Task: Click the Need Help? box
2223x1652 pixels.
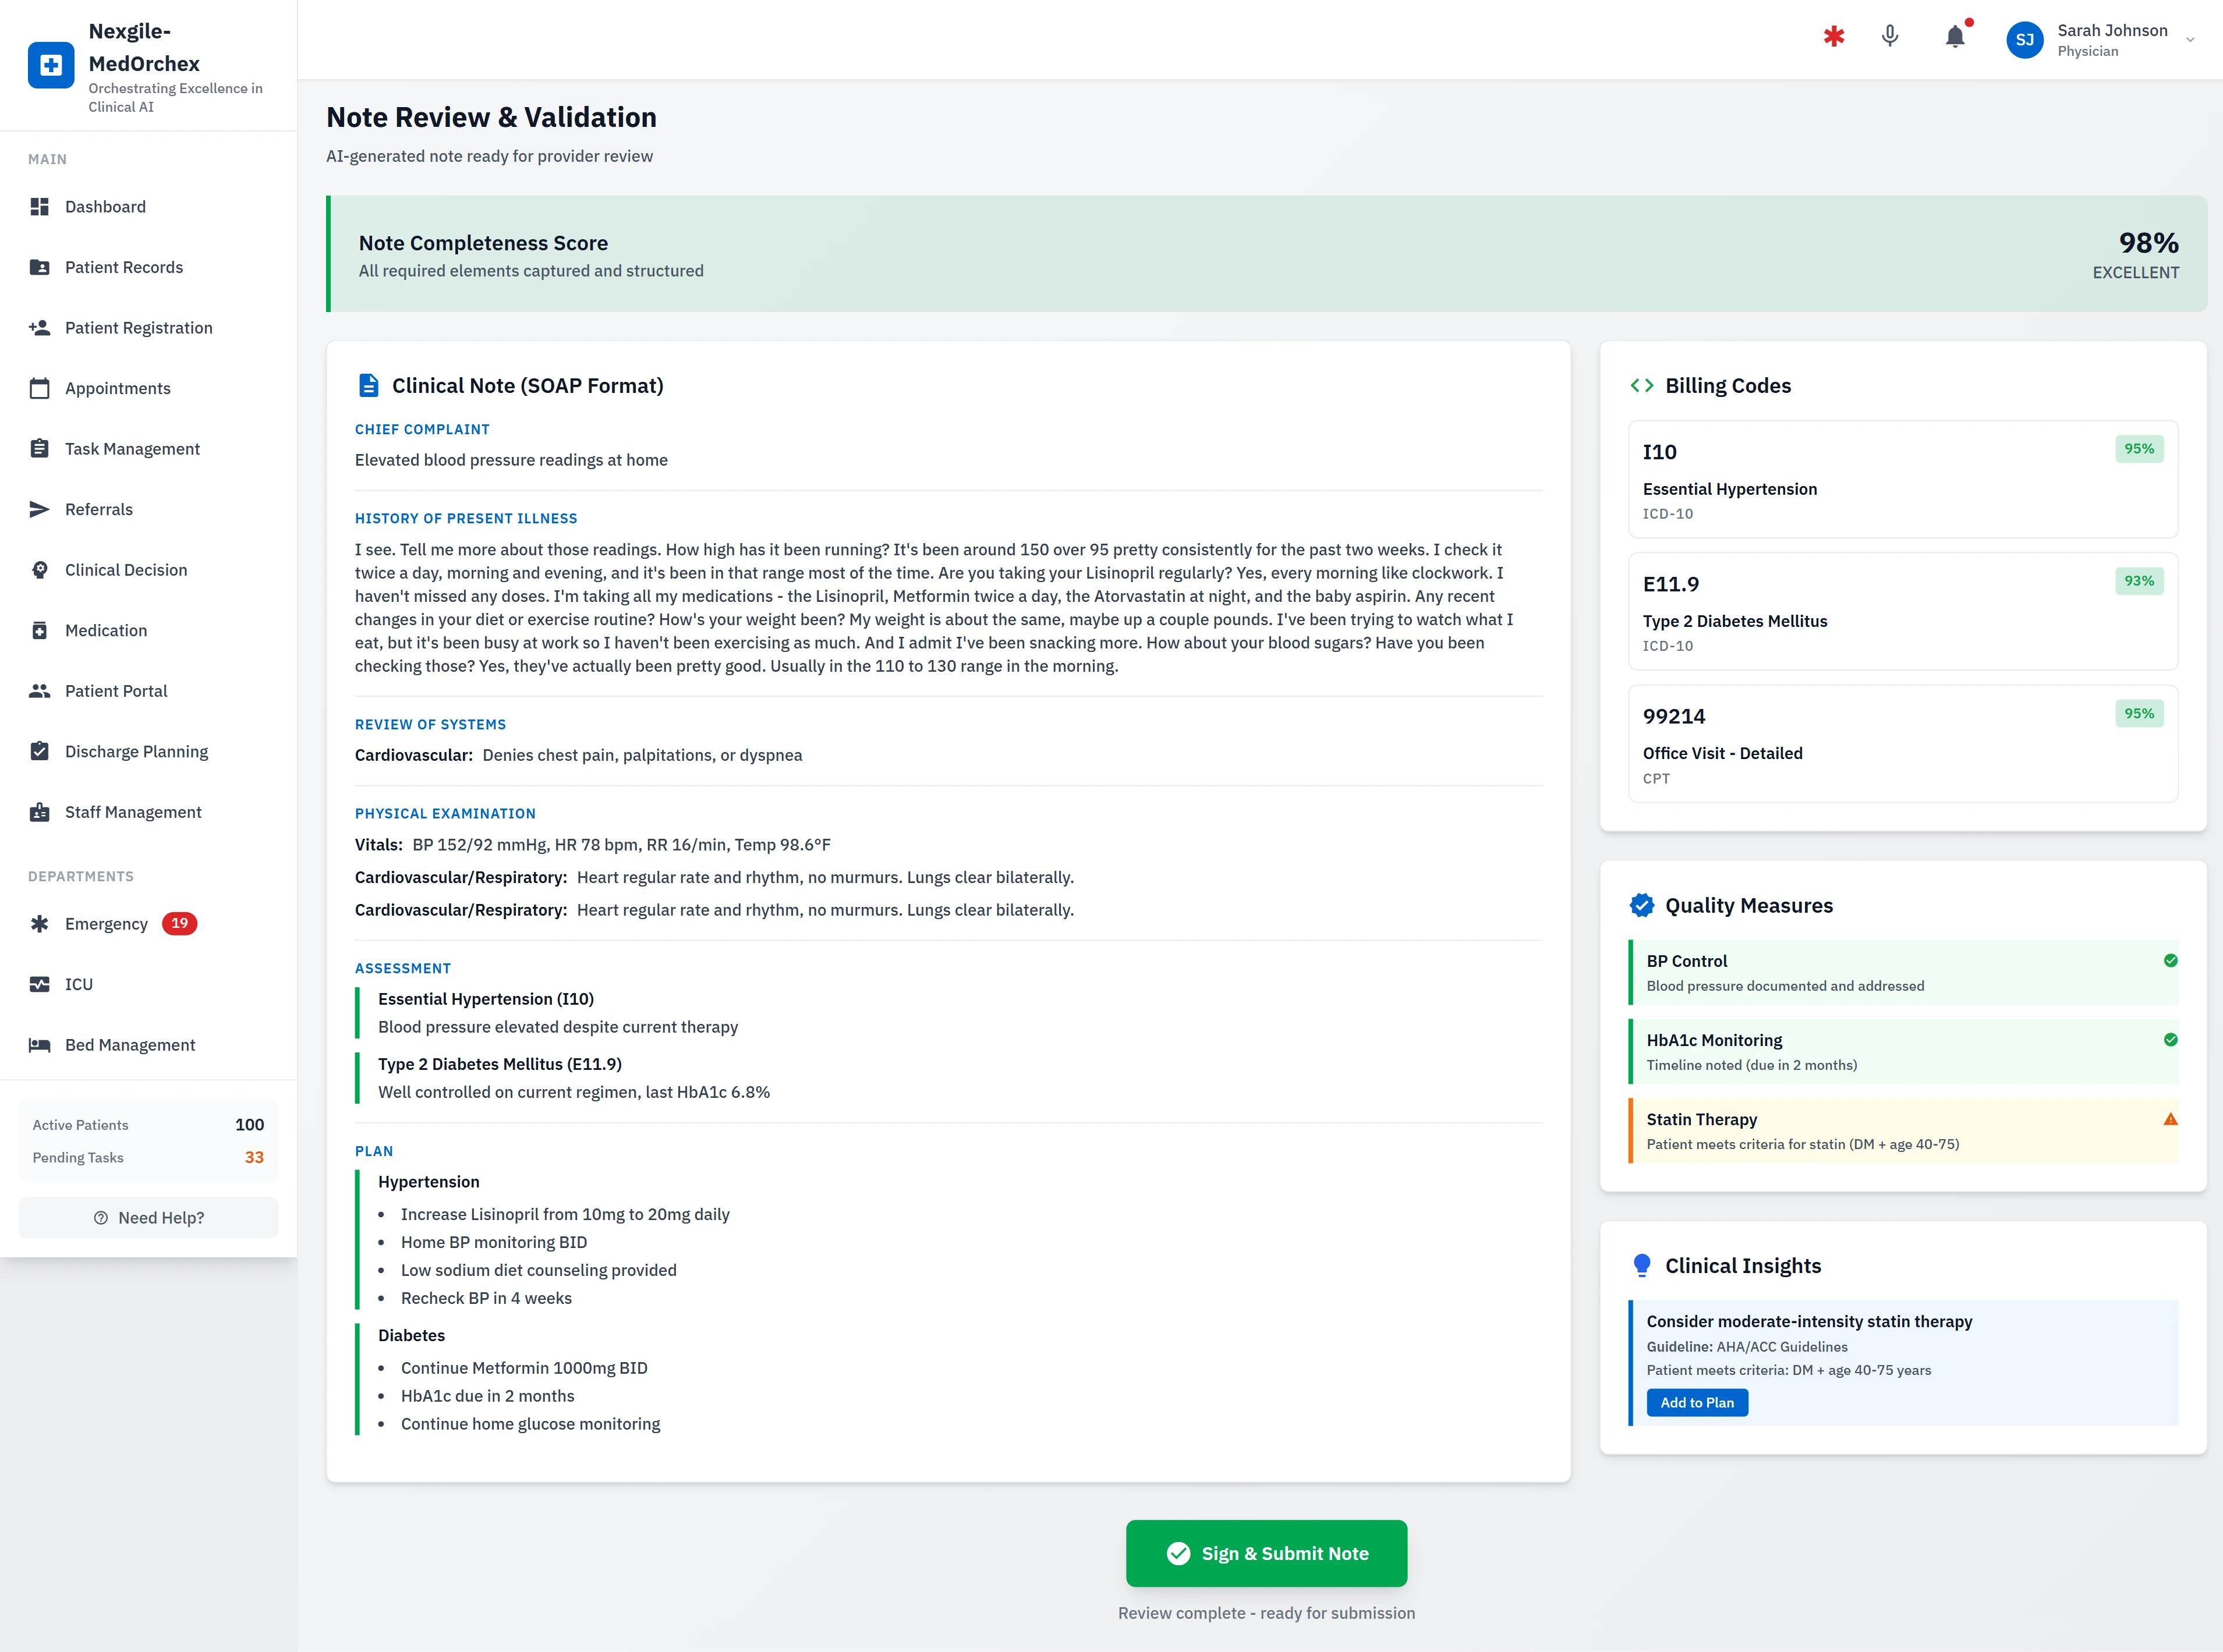Action: (148, 1218)
